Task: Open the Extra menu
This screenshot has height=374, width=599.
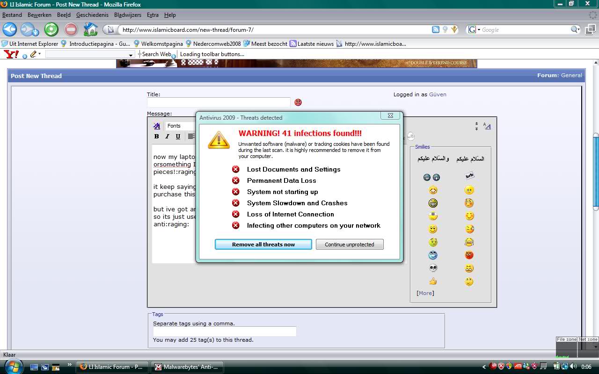Action: (x=153, y=15)
